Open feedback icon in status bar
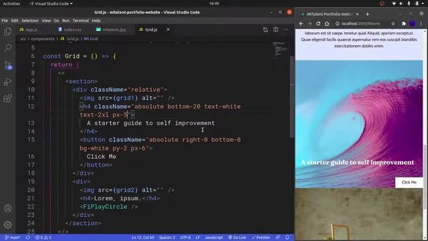 278,238
